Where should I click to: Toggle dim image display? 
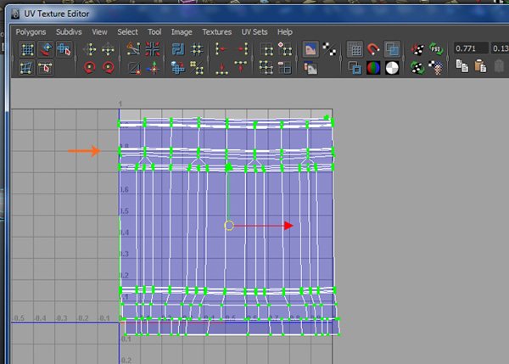click(x=310, y=68)
